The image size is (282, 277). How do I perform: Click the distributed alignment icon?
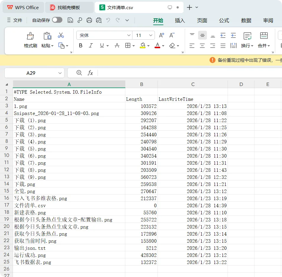234,46
